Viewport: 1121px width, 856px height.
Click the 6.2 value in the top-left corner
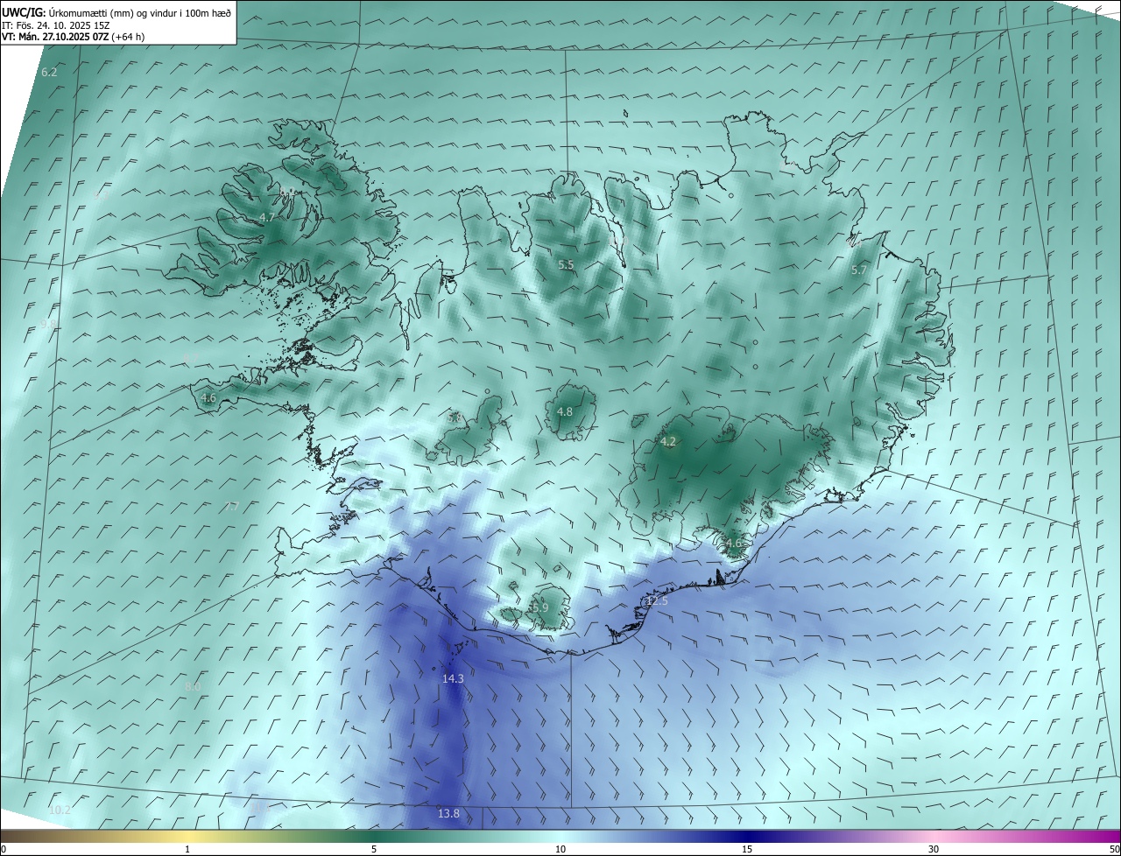click(49, 72)
